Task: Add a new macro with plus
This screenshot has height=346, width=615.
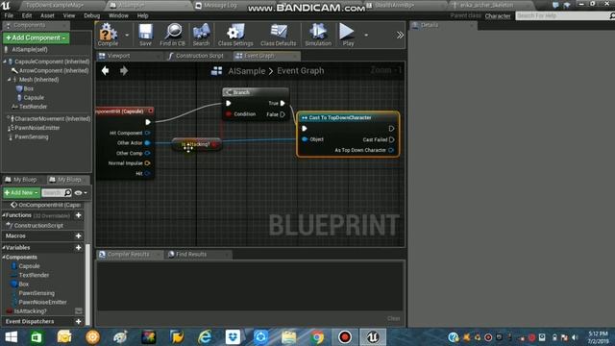Action: click(79, 235)
